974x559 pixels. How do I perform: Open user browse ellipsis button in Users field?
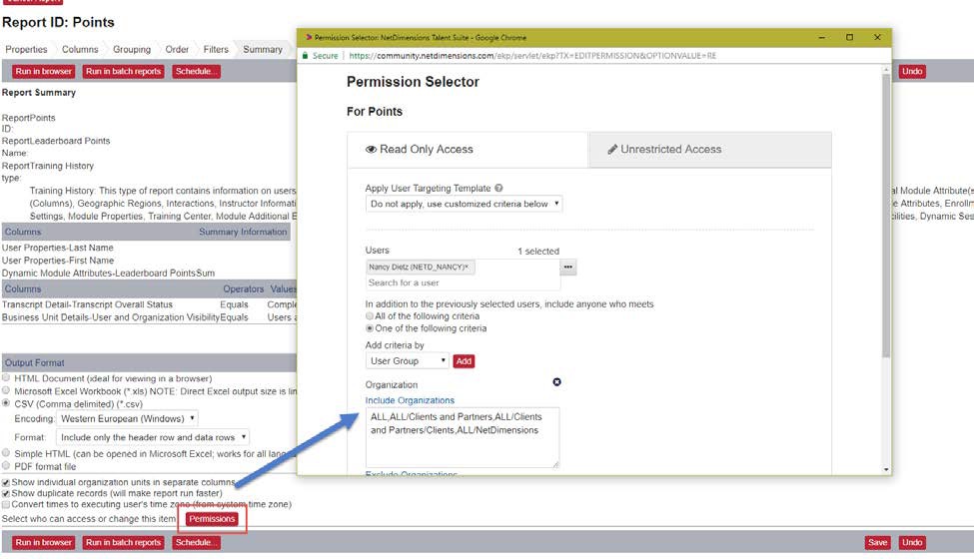point(567,268)
